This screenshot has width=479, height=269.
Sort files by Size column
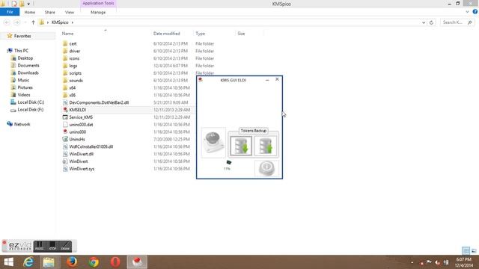[241, 34]
